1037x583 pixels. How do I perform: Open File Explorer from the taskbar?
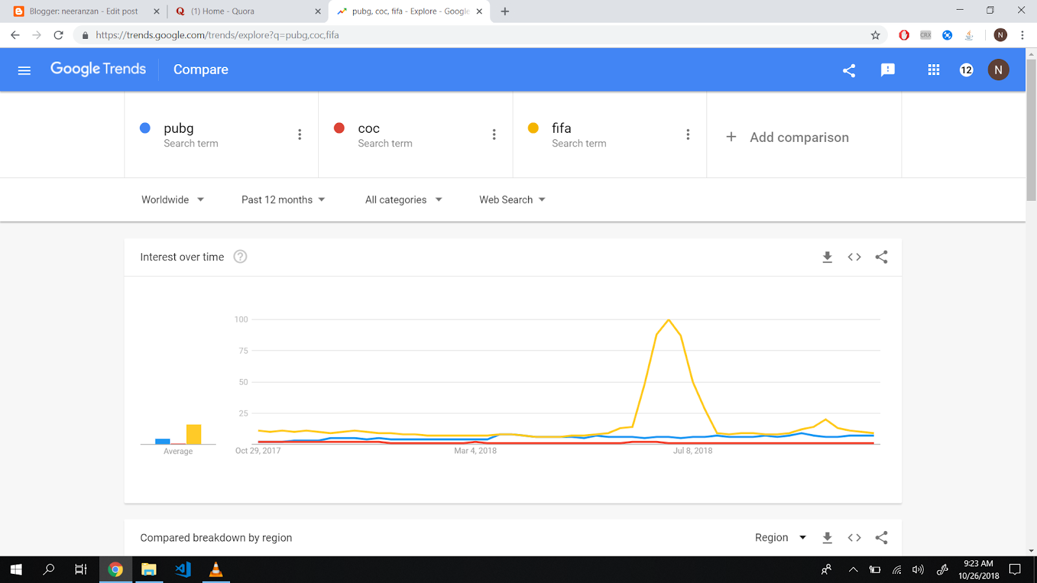149,569
